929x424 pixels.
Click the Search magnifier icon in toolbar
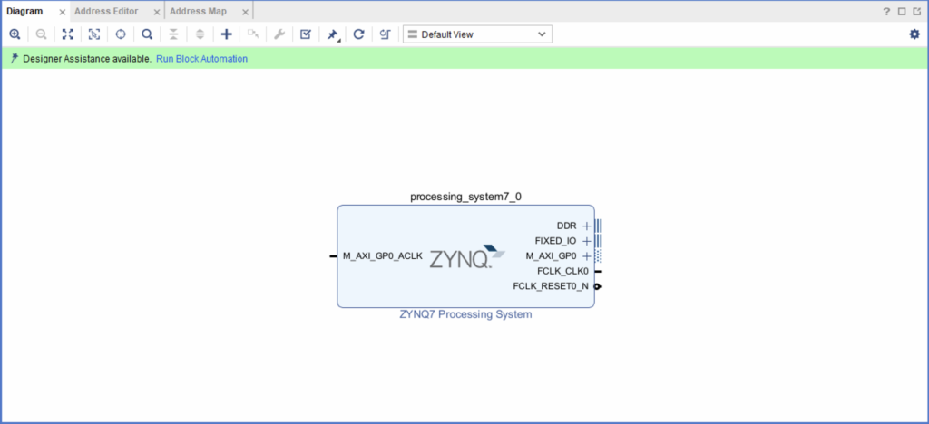point(147,34)
